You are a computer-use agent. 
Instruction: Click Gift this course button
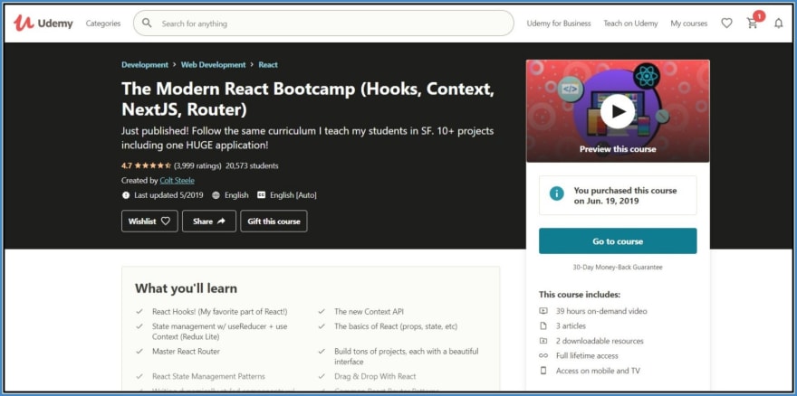(x=274, y=221)
